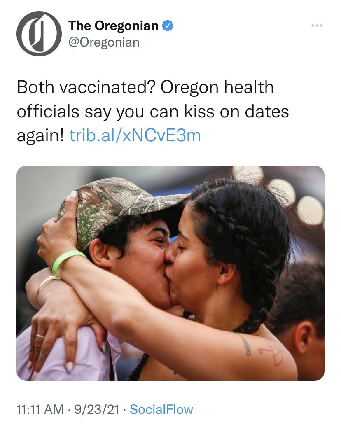341x427 pixels.
Task: Click the words "Oregon health" in tweet
Action: pos(217,88)
